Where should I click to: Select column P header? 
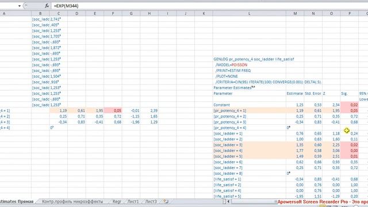(350, 14)
